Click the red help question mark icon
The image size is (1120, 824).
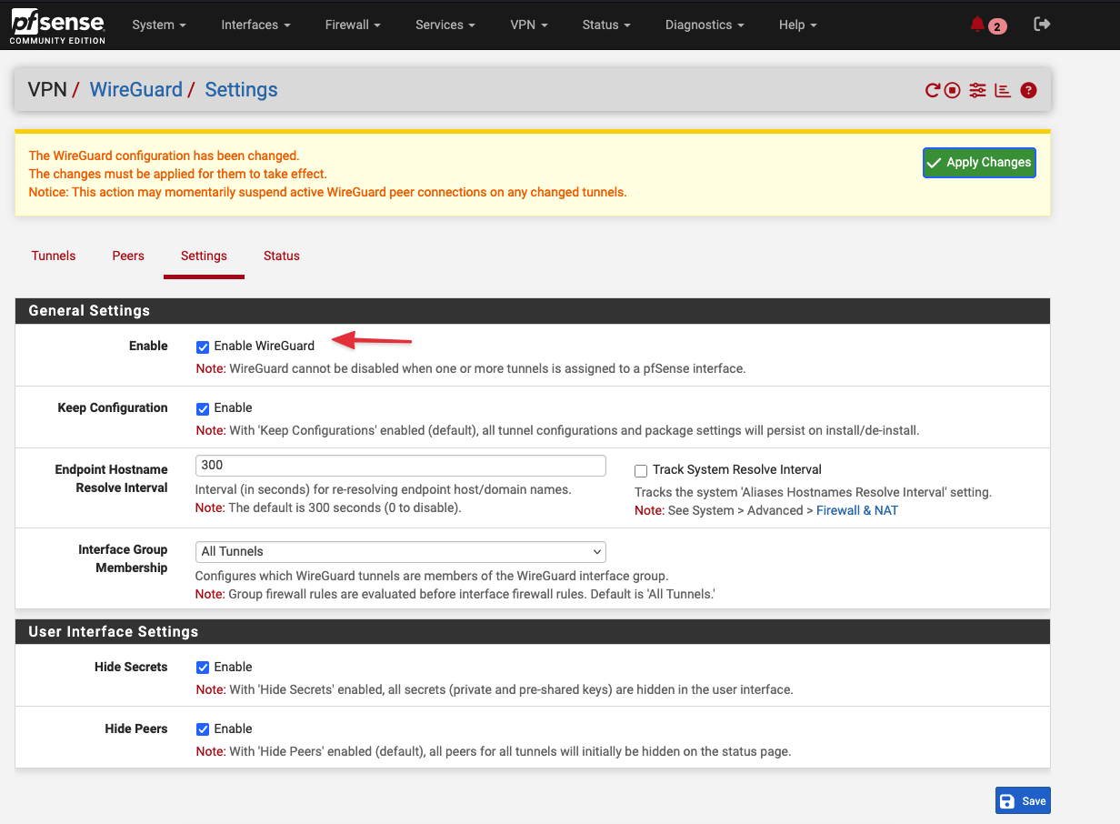[x=1028, y=90]
